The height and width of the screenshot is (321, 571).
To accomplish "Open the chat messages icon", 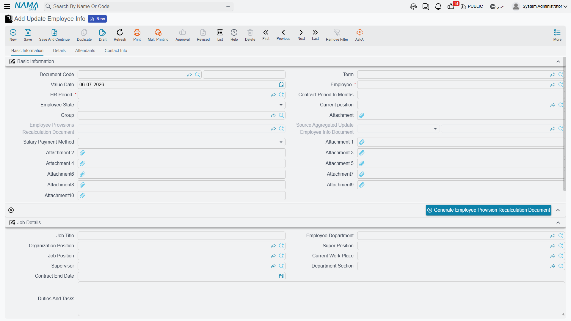I will point(426,7).
